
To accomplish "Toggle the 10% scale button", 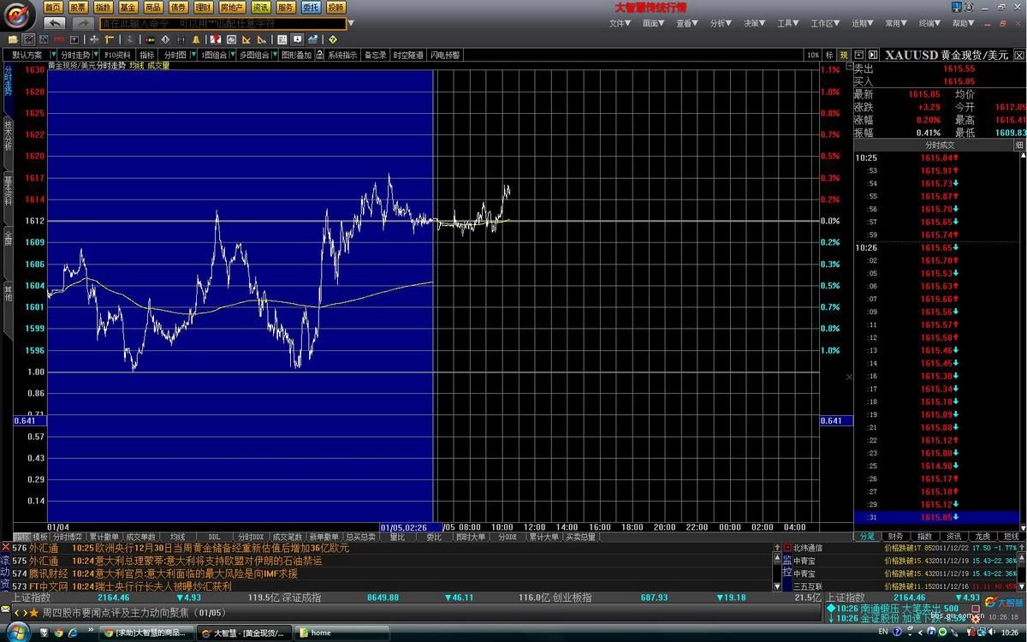I will tap(812, 55).
